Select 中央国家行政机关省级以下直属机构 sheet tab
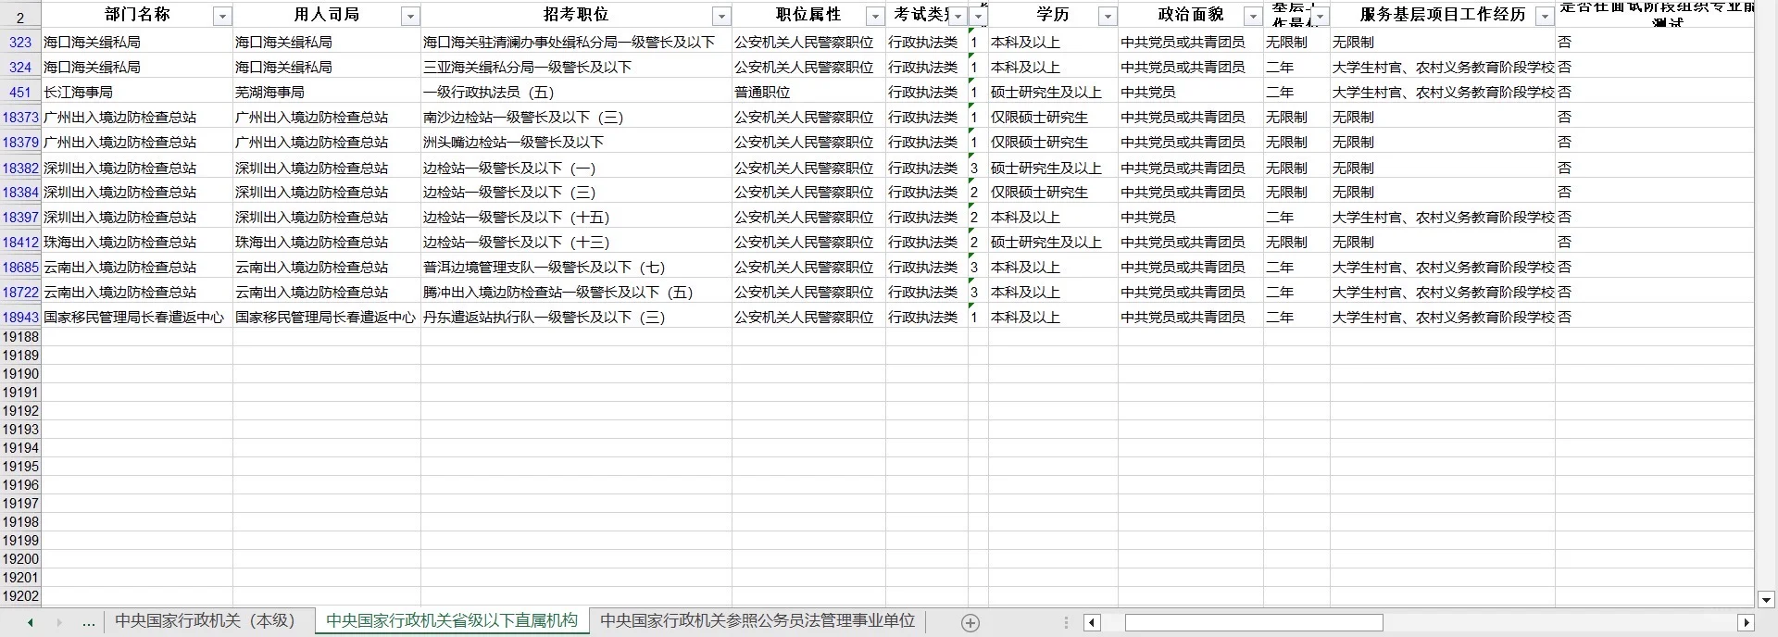Screen dimensions: 1778x637 (452, 621)
